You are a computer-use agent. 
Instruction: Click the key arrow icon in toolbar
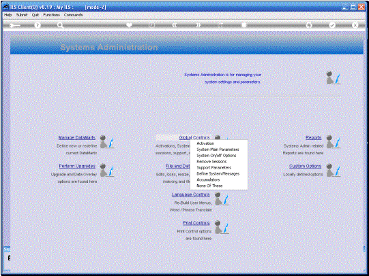(x=14, y=25)
